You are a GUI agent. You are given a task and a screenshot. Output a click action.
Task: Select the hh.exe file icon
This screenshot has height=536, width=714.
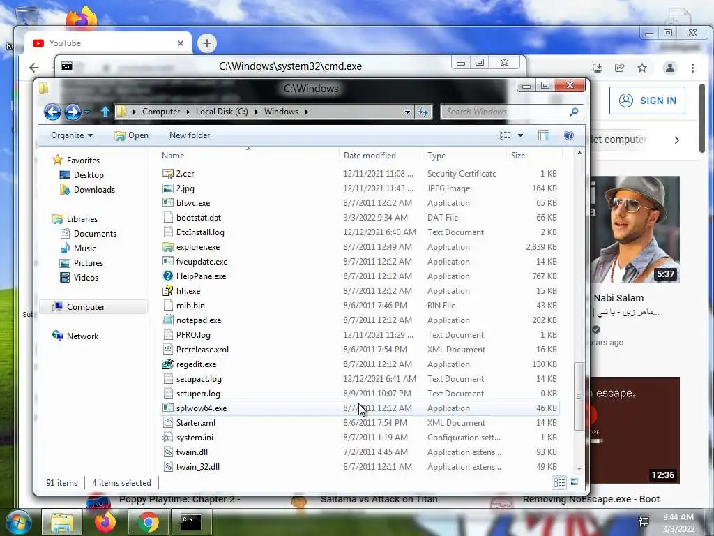[x=168, y=291]
